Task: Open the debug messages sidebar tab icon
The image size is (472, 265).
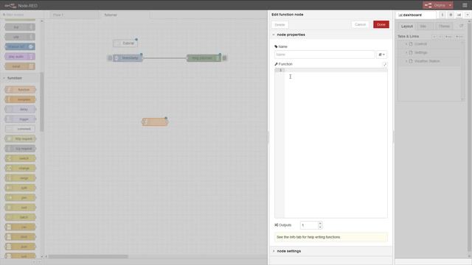Action: pyautogui.click(x=451, y=15)
